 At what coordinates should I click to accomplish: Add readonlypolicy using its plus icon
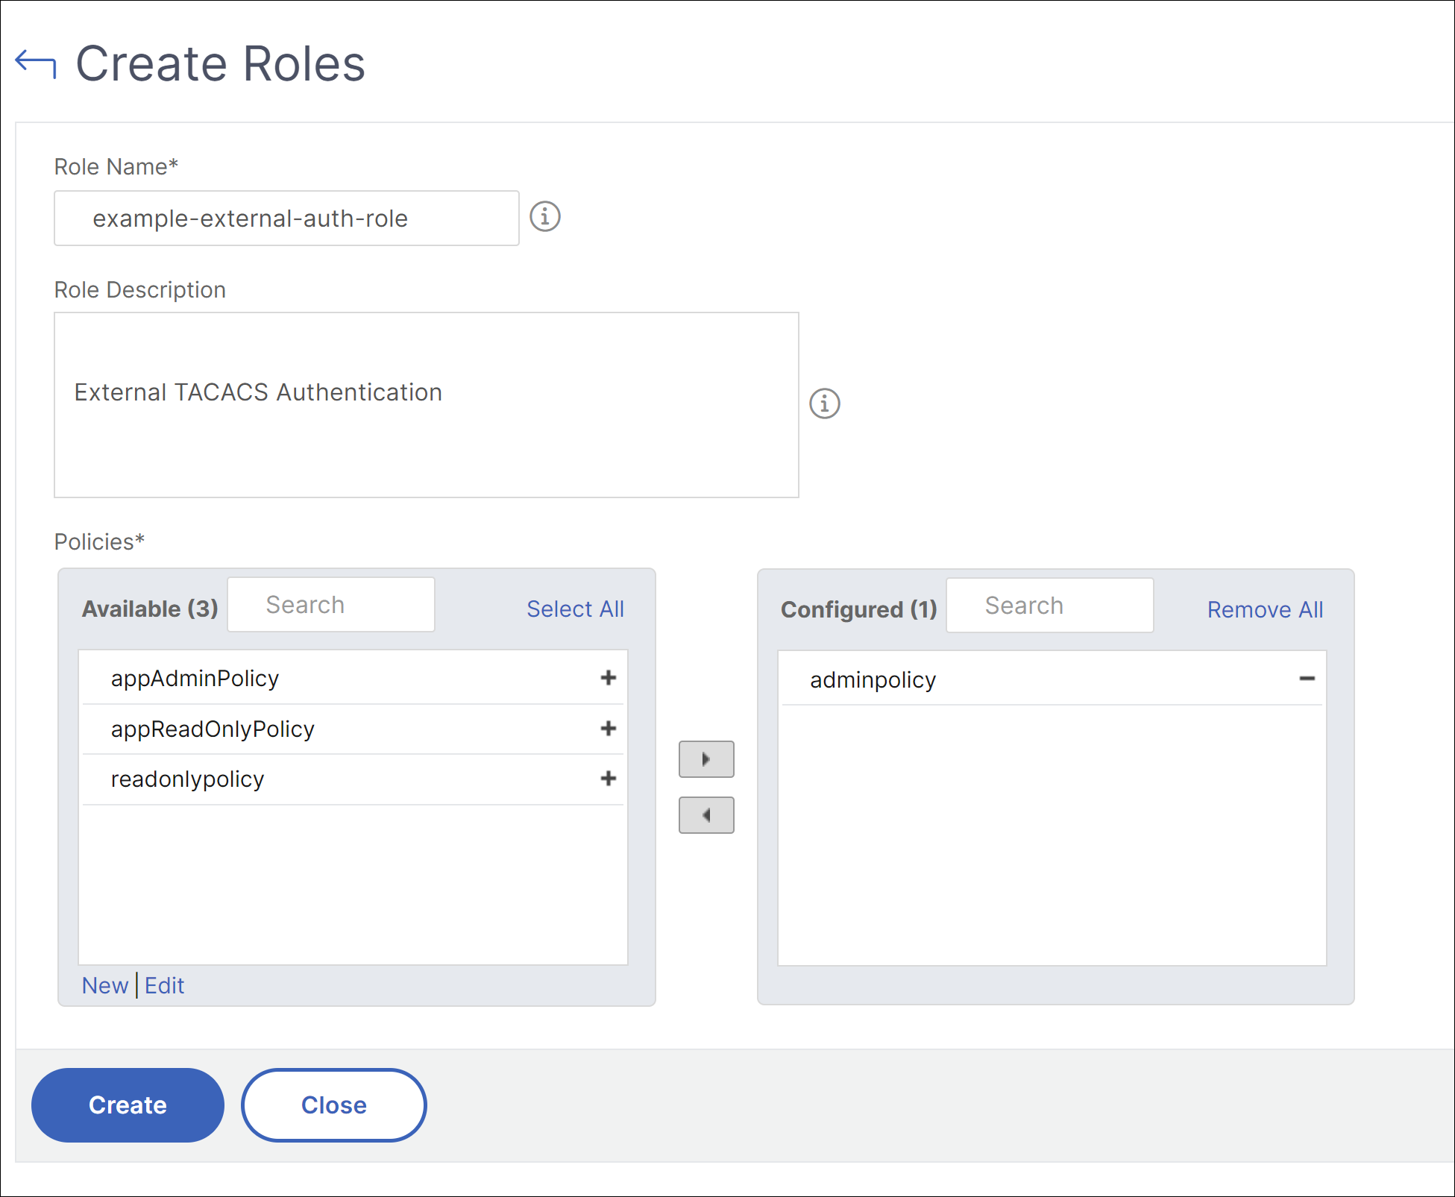(608, 778)
